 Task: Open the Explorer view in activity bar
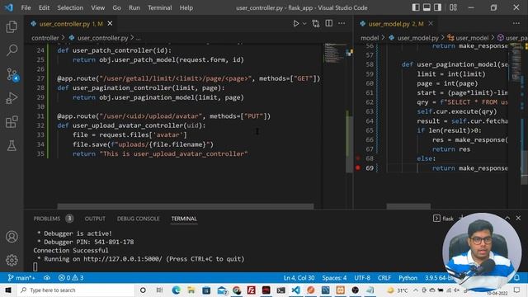(12, 26)
